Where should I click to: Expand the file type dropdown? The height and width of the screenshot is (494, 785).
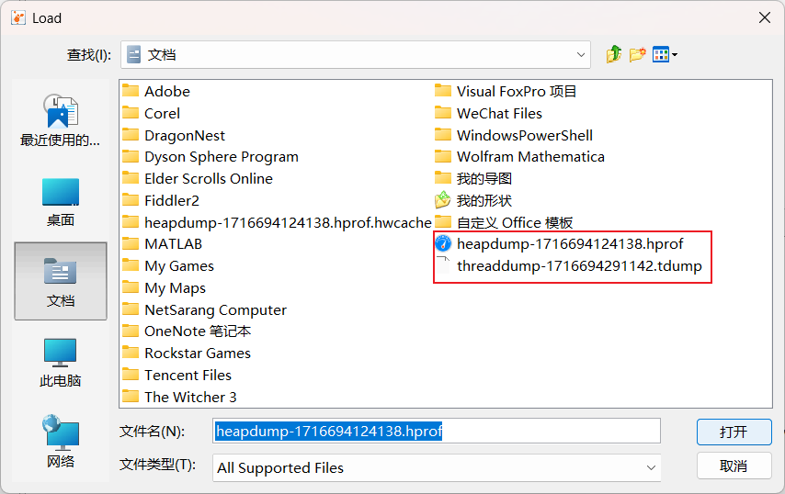(x=651, y=467)
